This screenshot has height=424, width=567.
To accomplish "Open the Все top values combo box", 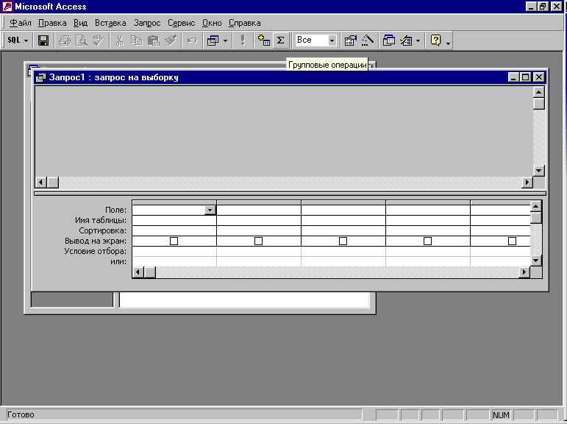I will pyautogui.click(x=332, y=40).
